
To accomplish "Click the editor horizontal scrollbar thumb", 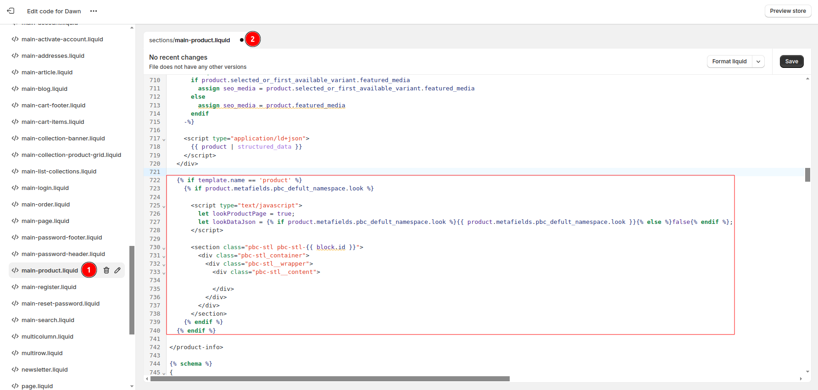I will click(x=330, y=379).
